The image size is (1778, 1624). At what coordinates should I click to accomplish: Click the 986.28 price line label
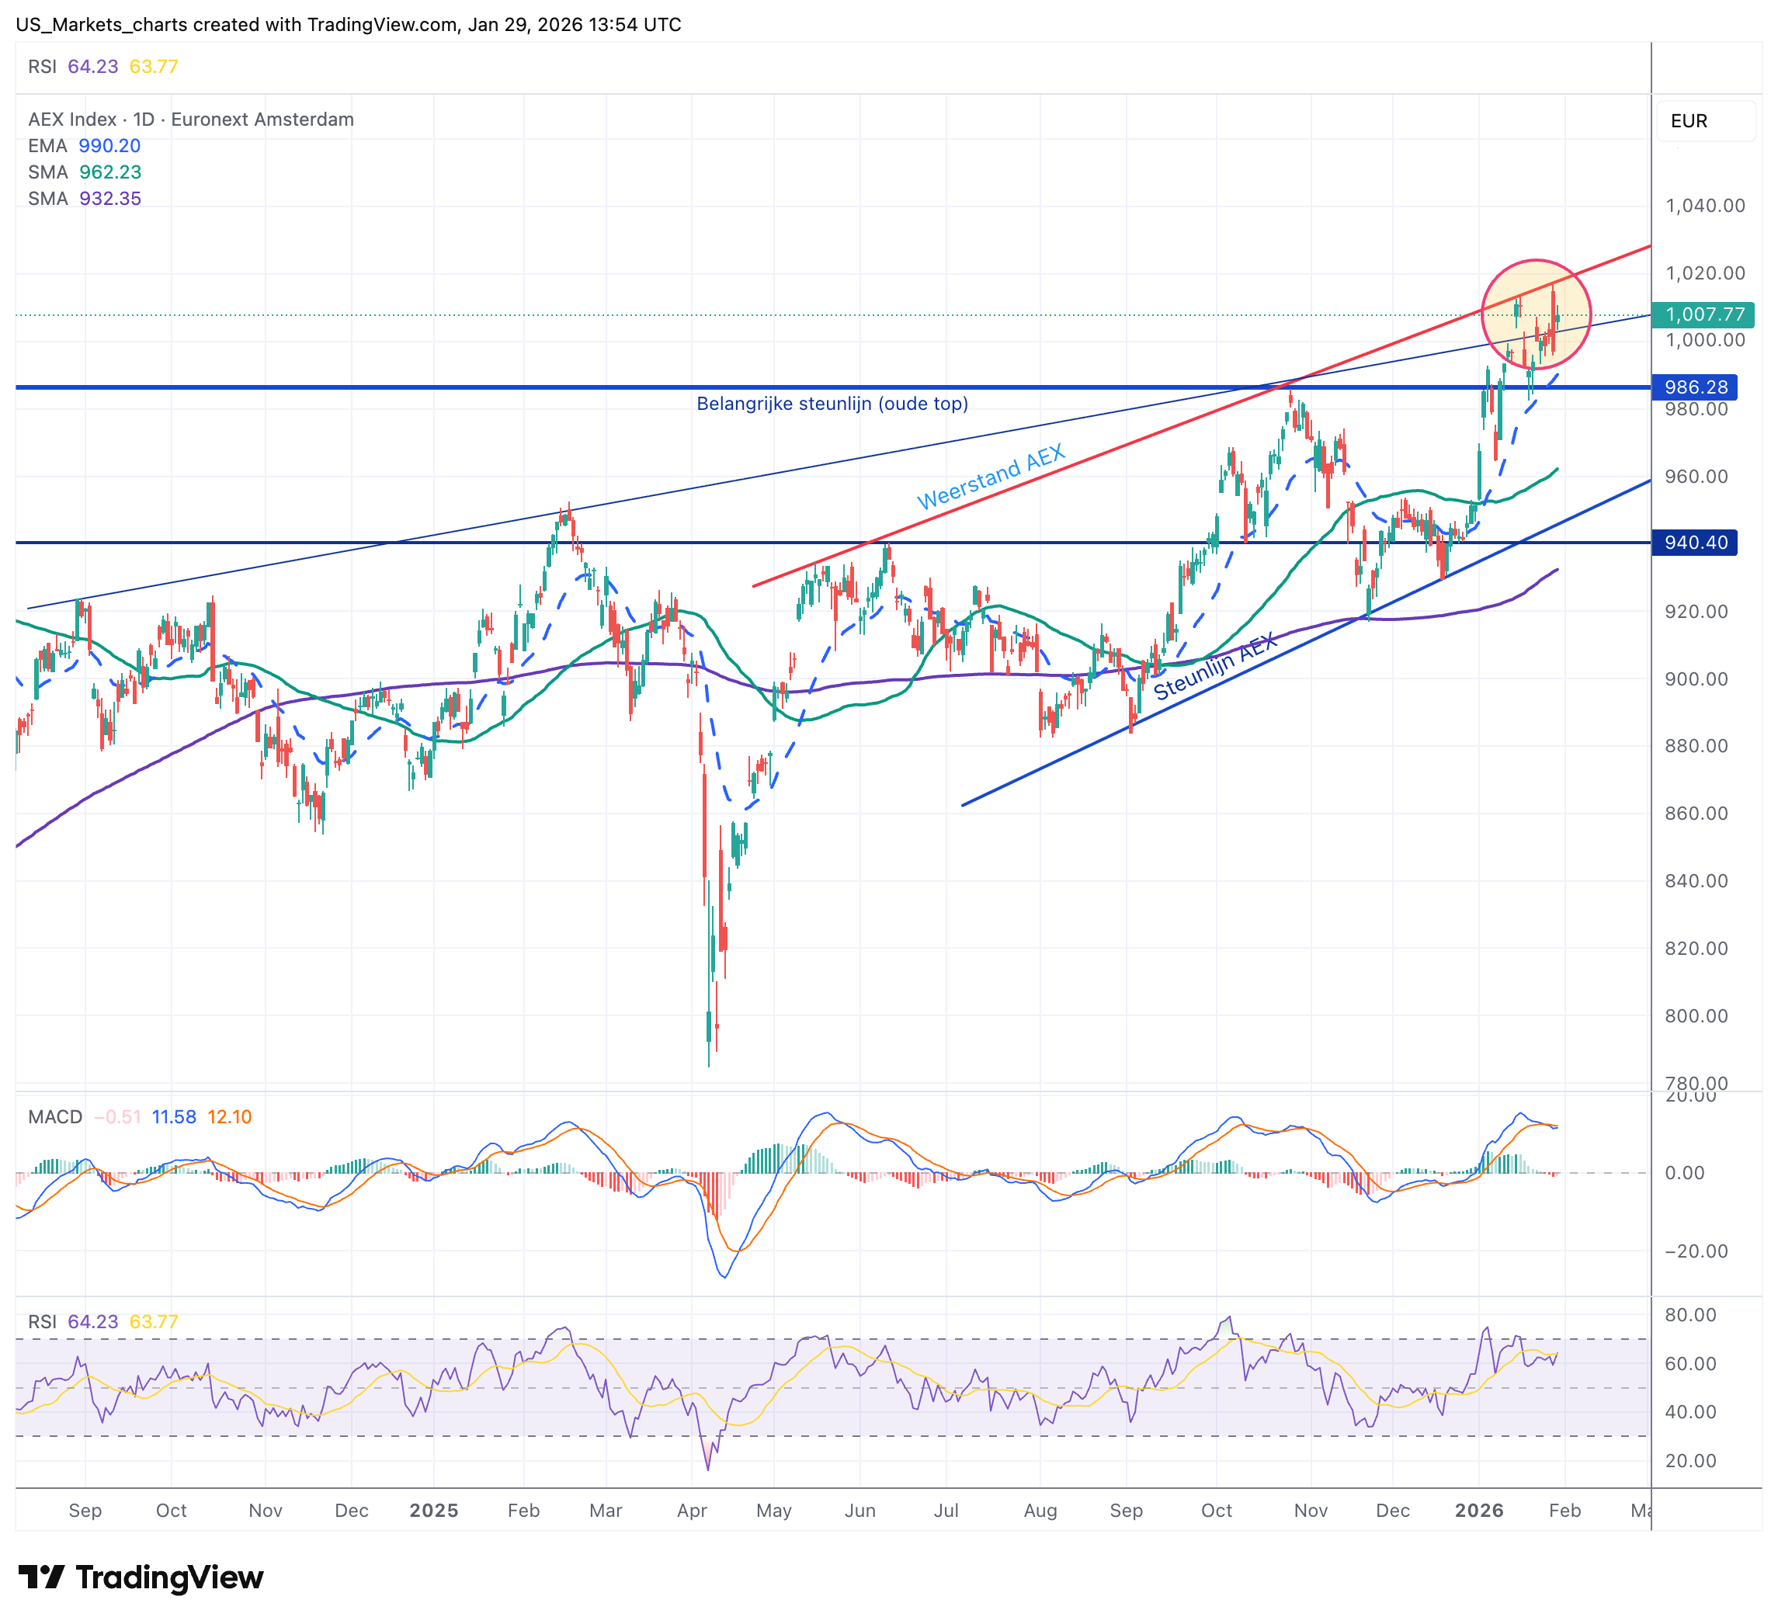click(1694, 387)
